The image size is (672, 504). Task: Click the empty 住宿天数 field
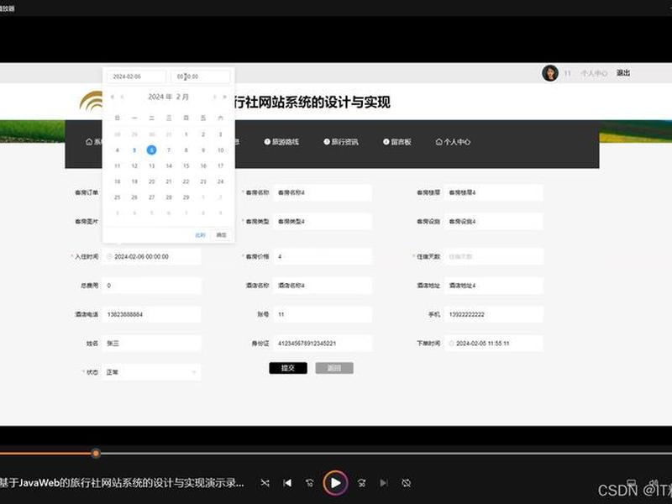tap(494, 256)
